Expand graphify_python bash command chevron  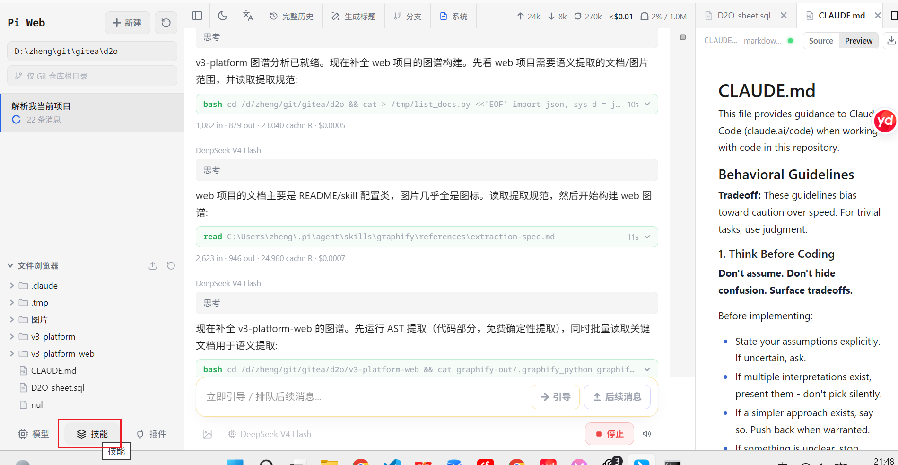click(647, 369)
